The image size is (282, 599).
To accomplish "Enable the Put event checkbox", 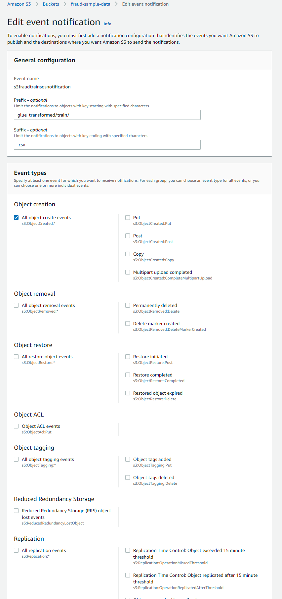I will [x=128, y=218].
